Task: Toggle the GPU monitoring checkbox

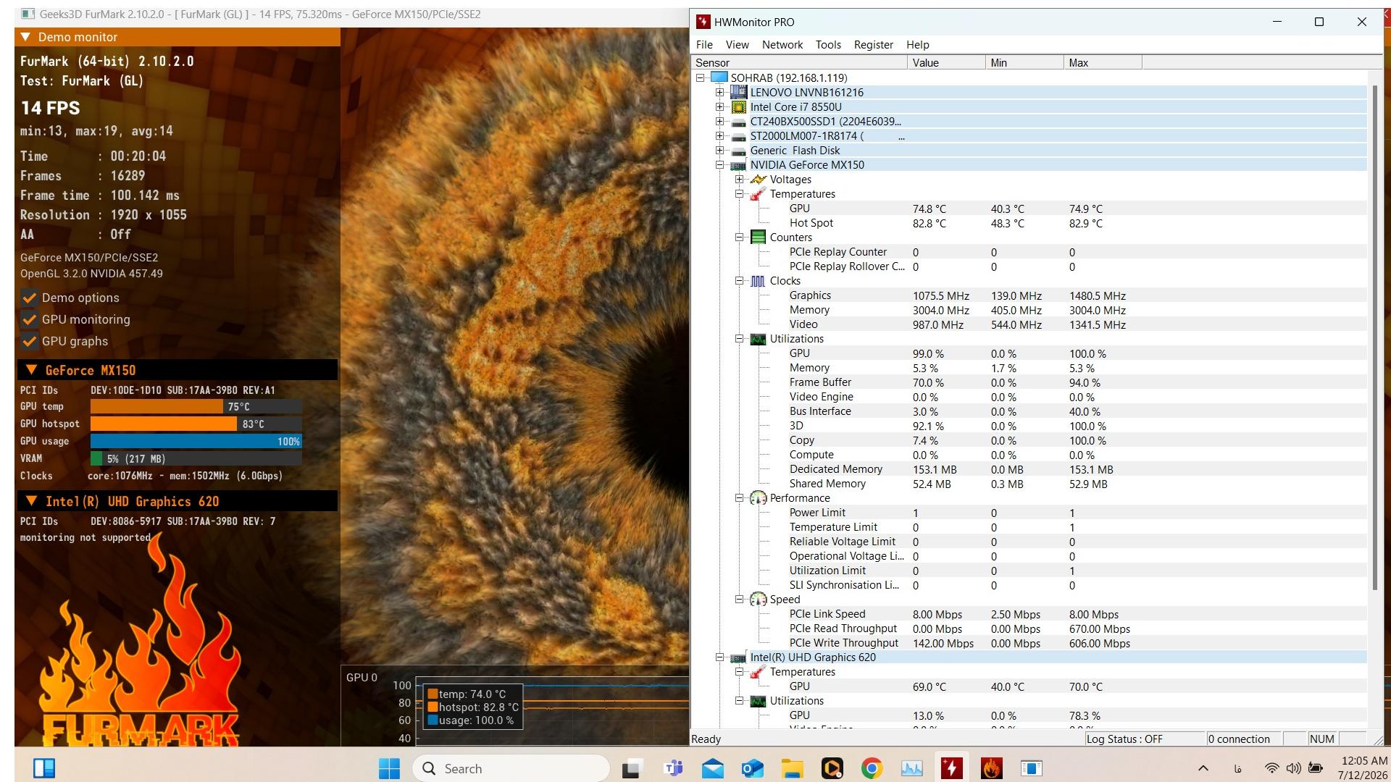Action: click(30, 319)
